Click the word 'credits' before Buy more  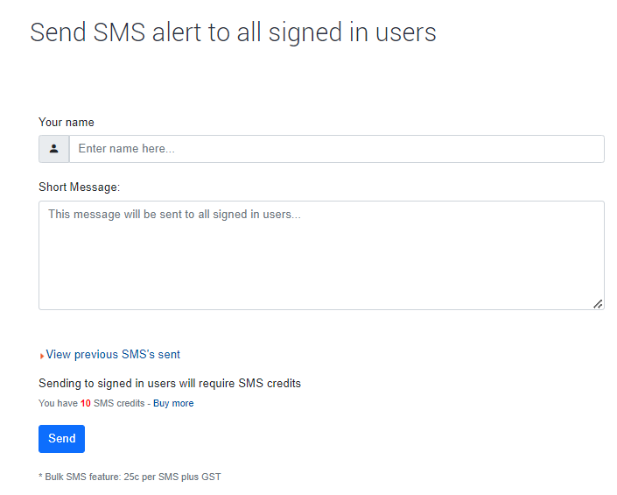tap(130, 404)
